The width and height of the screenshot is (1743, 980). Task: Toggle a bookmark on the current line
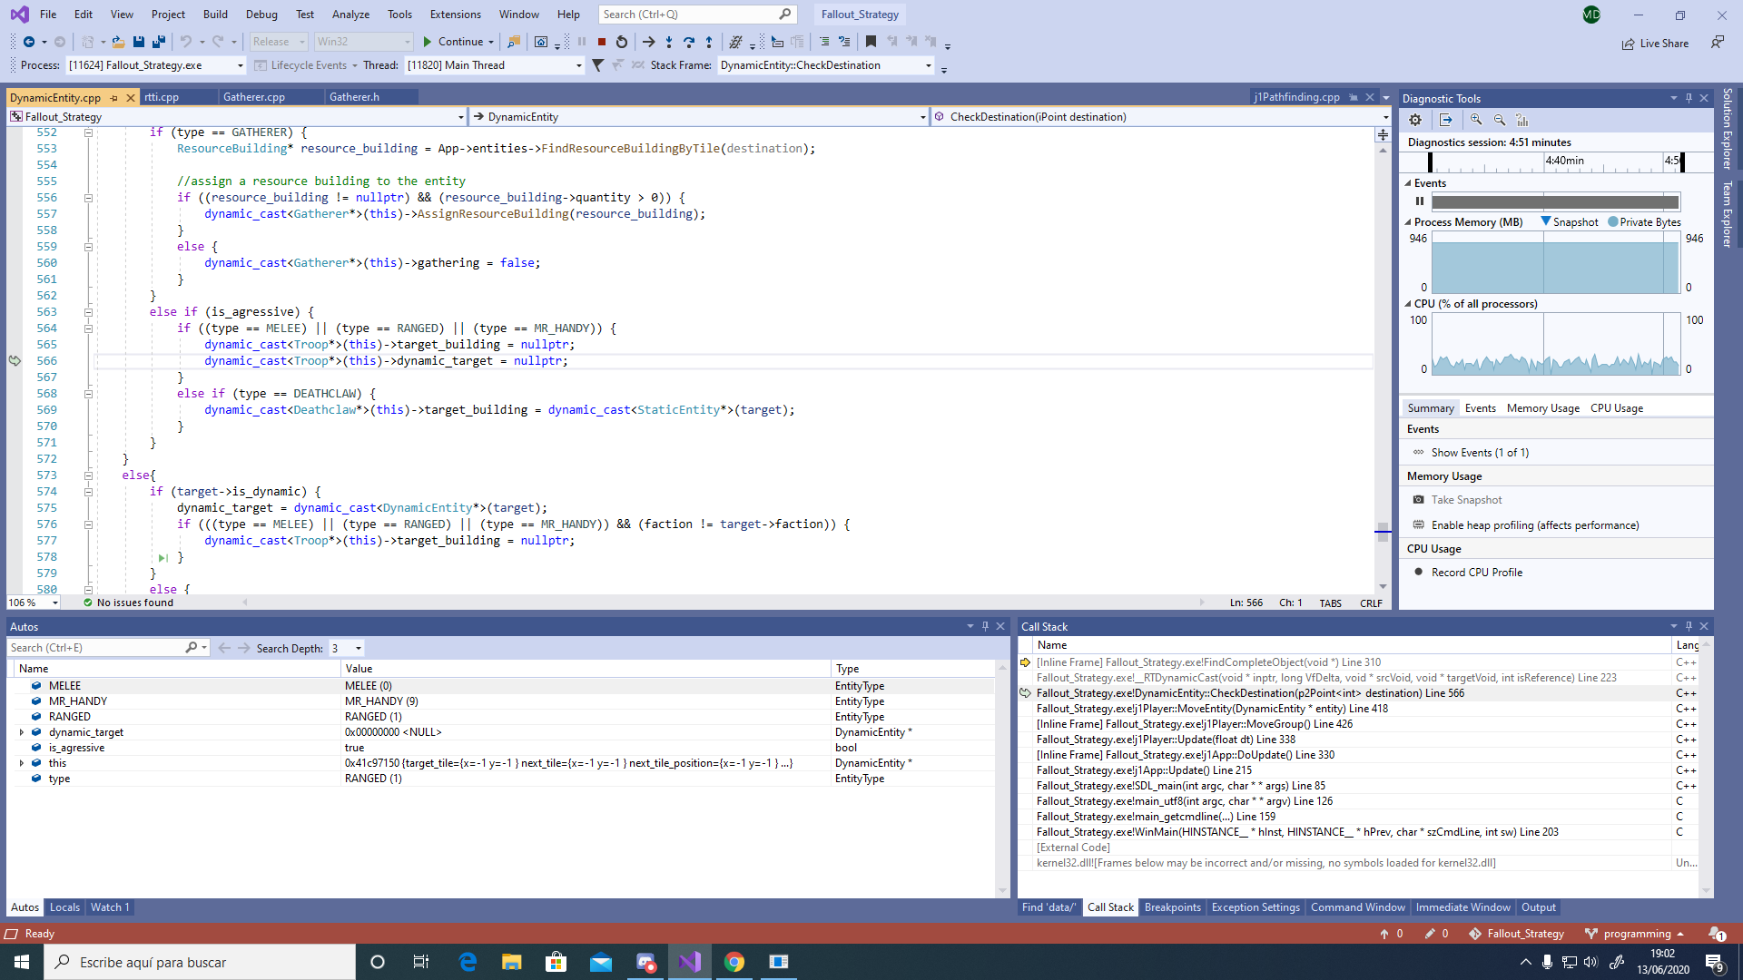tap(870, 42)
